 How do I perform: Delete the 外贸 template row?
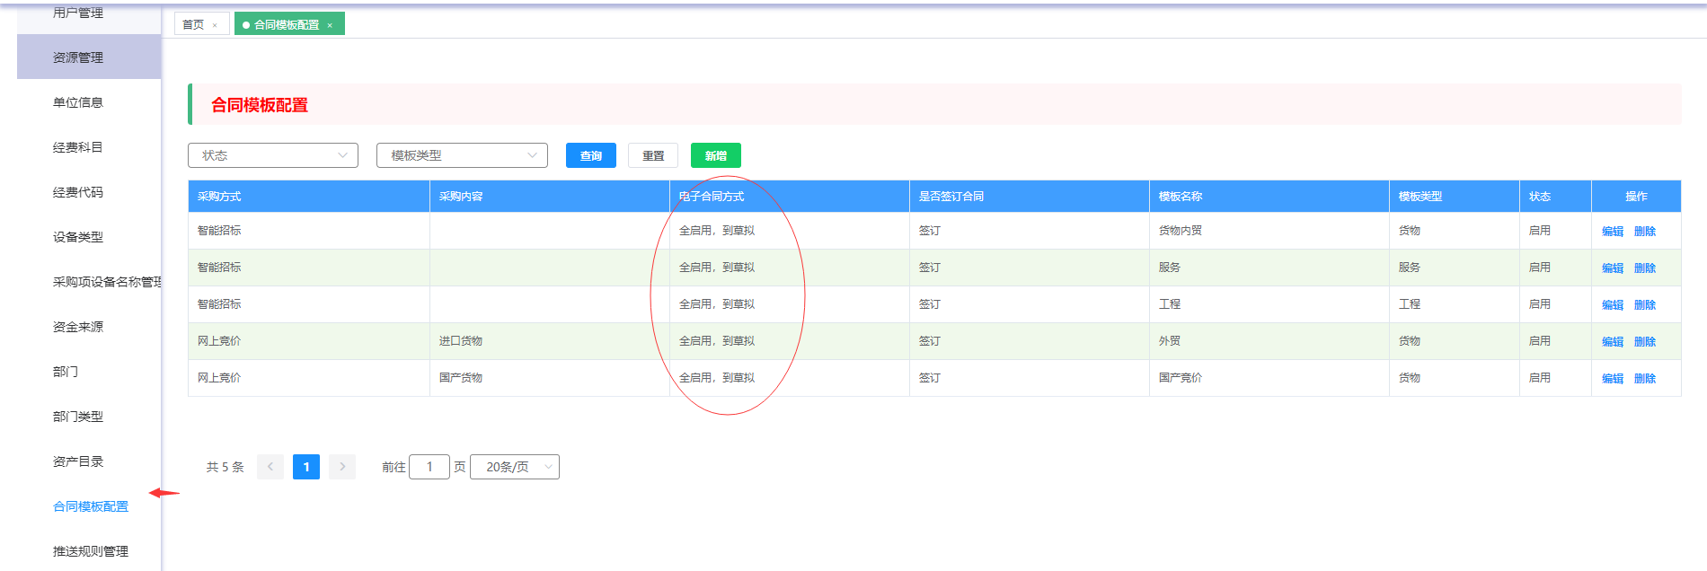(x=1645, y=342)
